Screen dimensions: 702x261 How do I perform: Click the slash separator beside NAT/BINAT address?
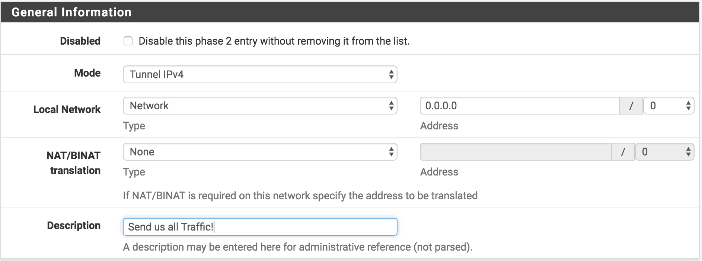pyautogui.click(x=623, y=152)
